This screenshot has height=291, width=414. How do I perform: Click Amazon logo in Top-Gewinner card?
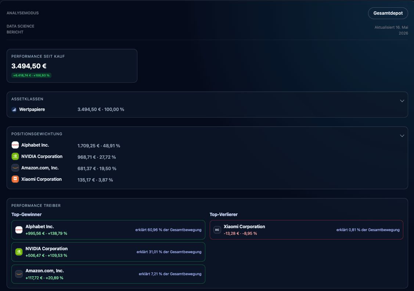coord(19,274)
